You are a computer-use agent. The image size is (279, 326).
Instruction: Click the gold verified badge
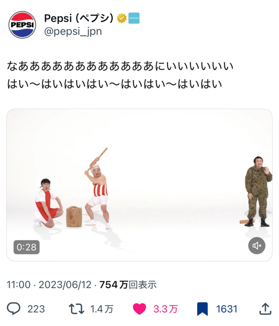point(122,18)
